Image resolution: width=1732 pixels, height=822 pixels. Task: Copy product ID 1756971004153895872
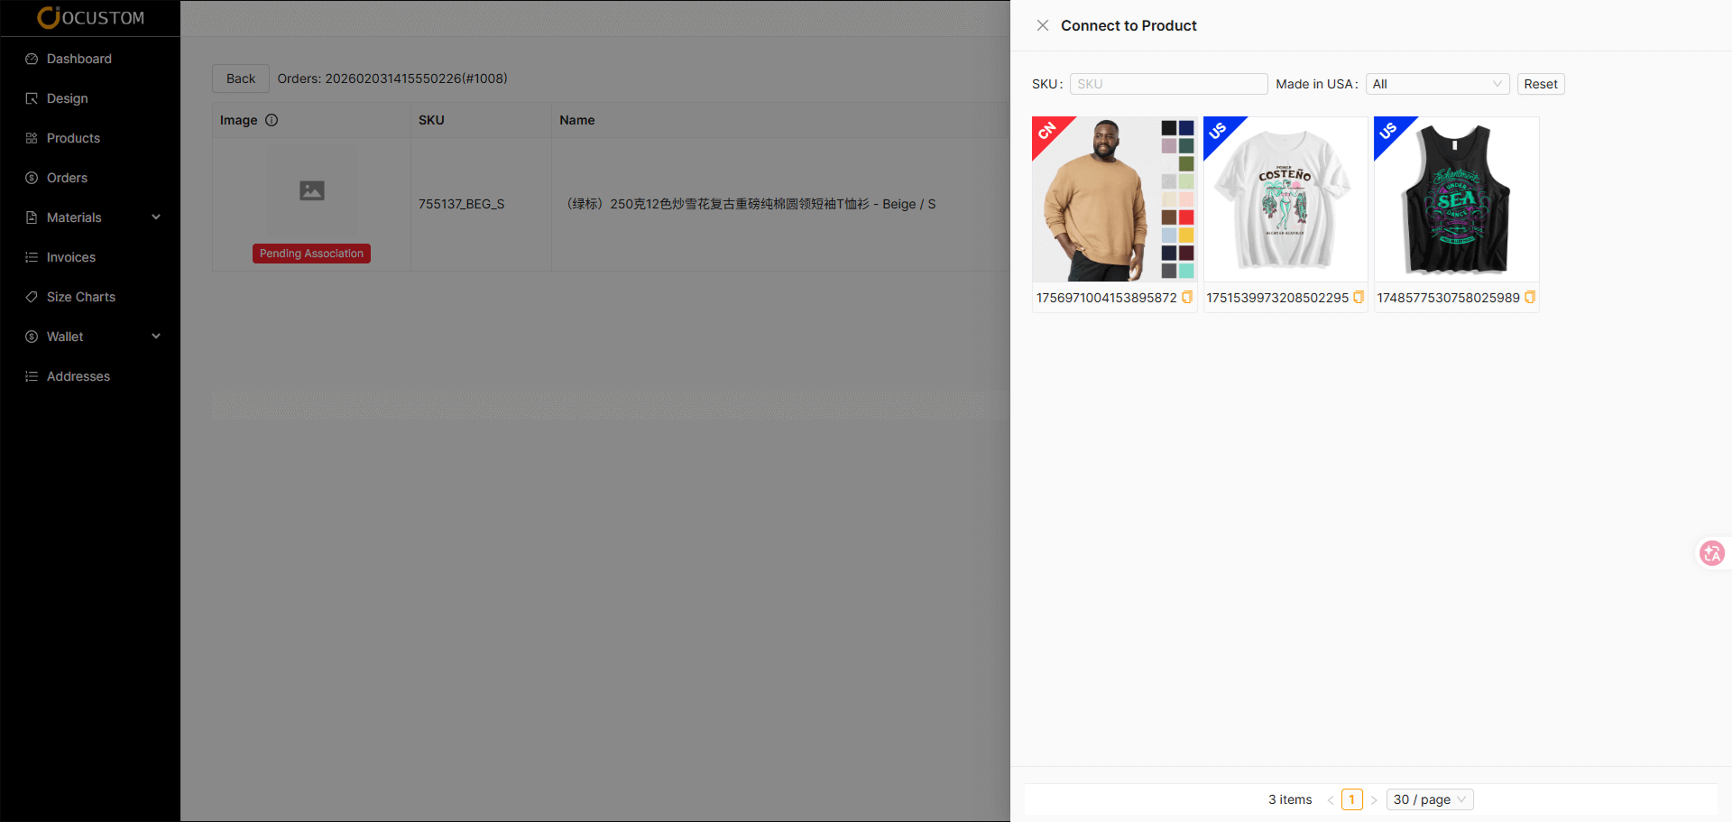(x=1187, y=297)
